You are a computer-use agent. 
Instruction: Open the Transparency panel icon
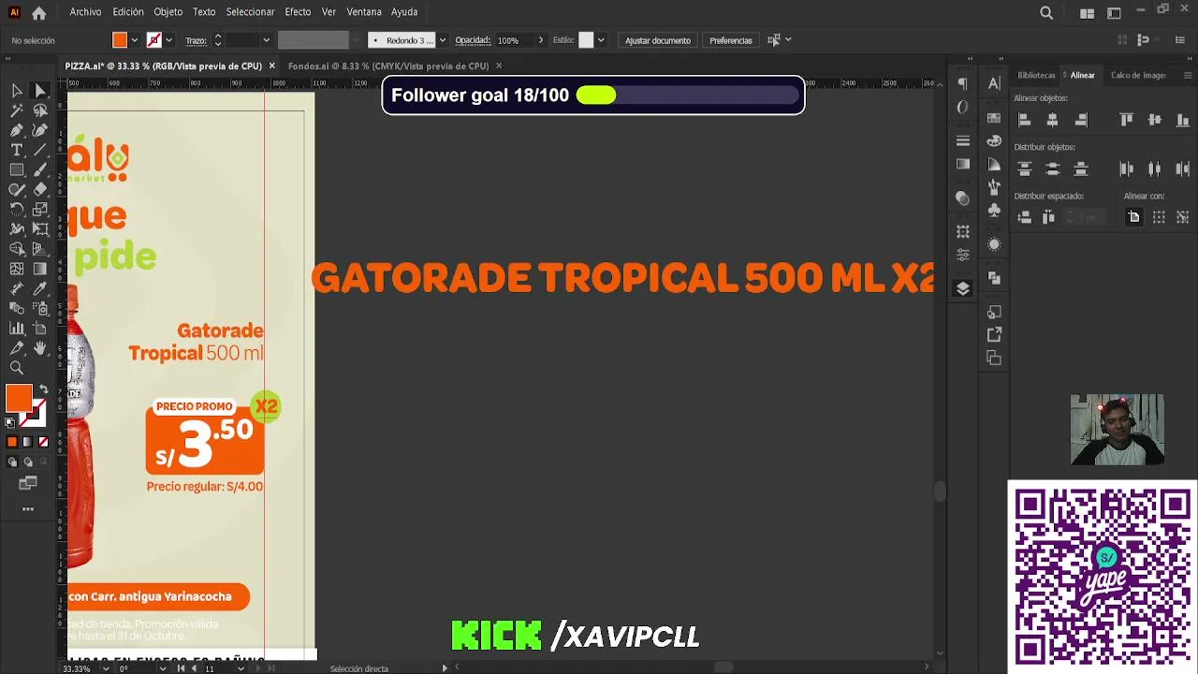click(x=963, y=198)
